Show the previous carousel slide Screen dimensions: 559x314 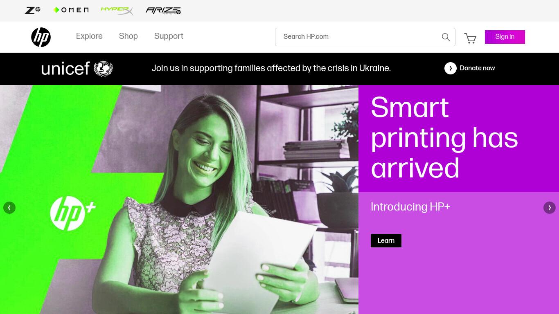(x=9, y=208)
